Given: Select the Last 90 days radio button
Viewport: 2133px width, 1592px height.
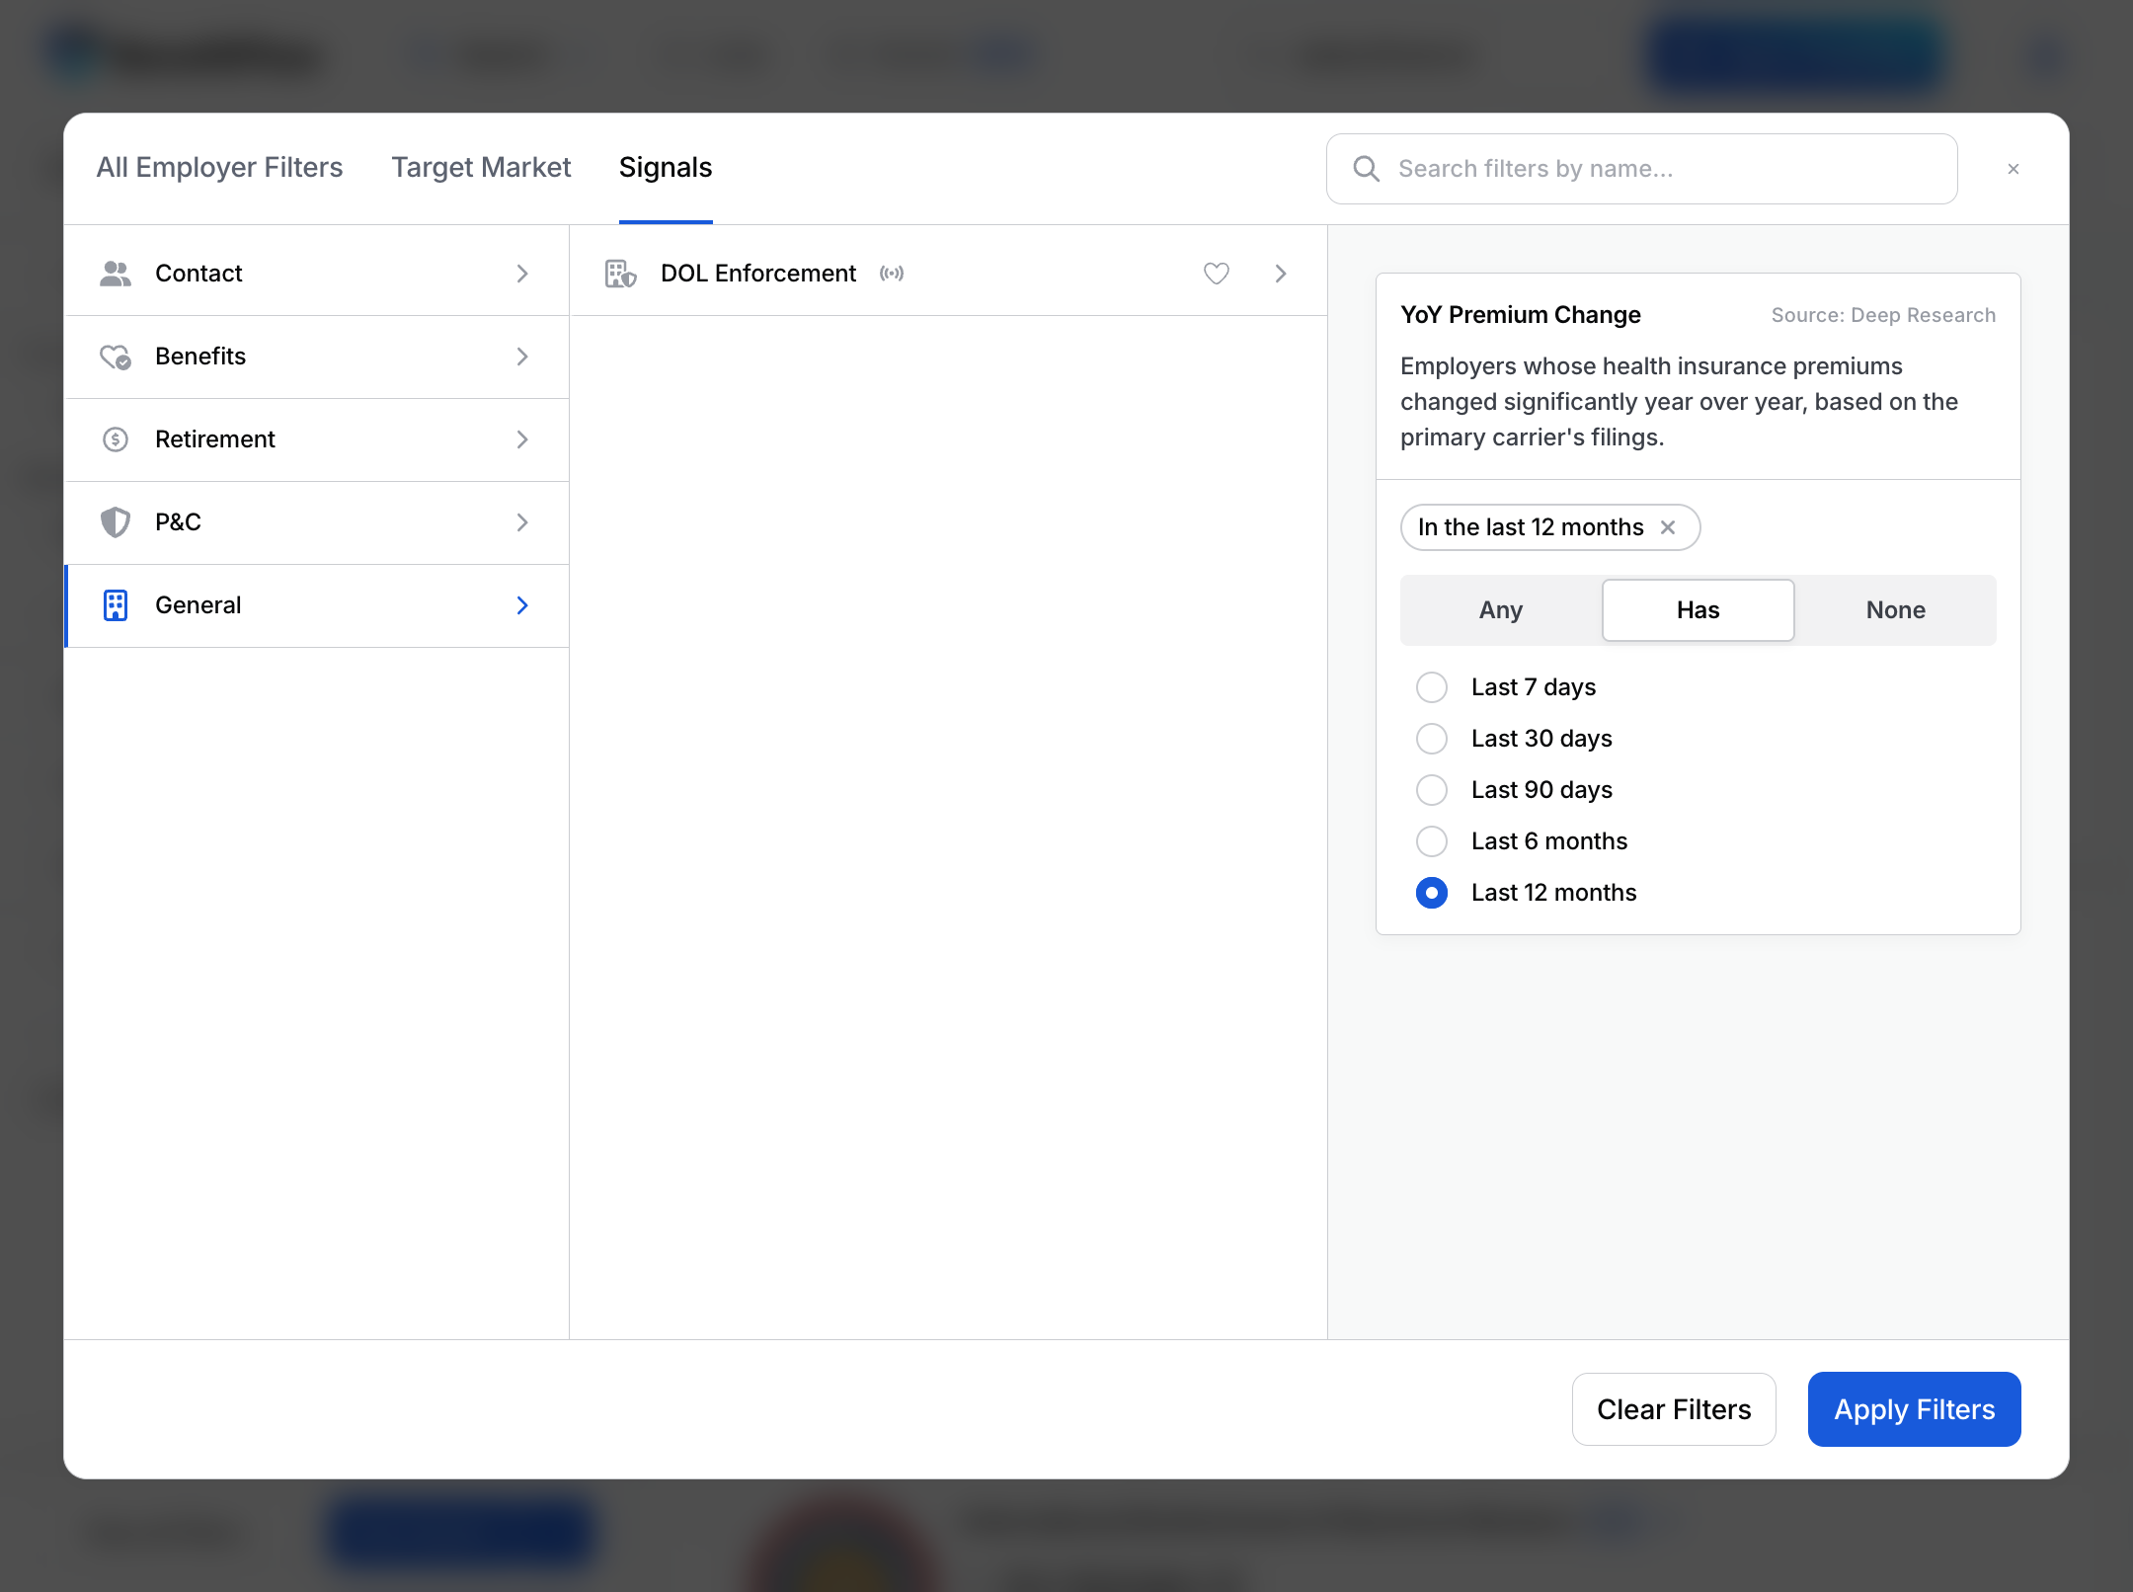Looking at the screenshot, I should [1432, 790].
